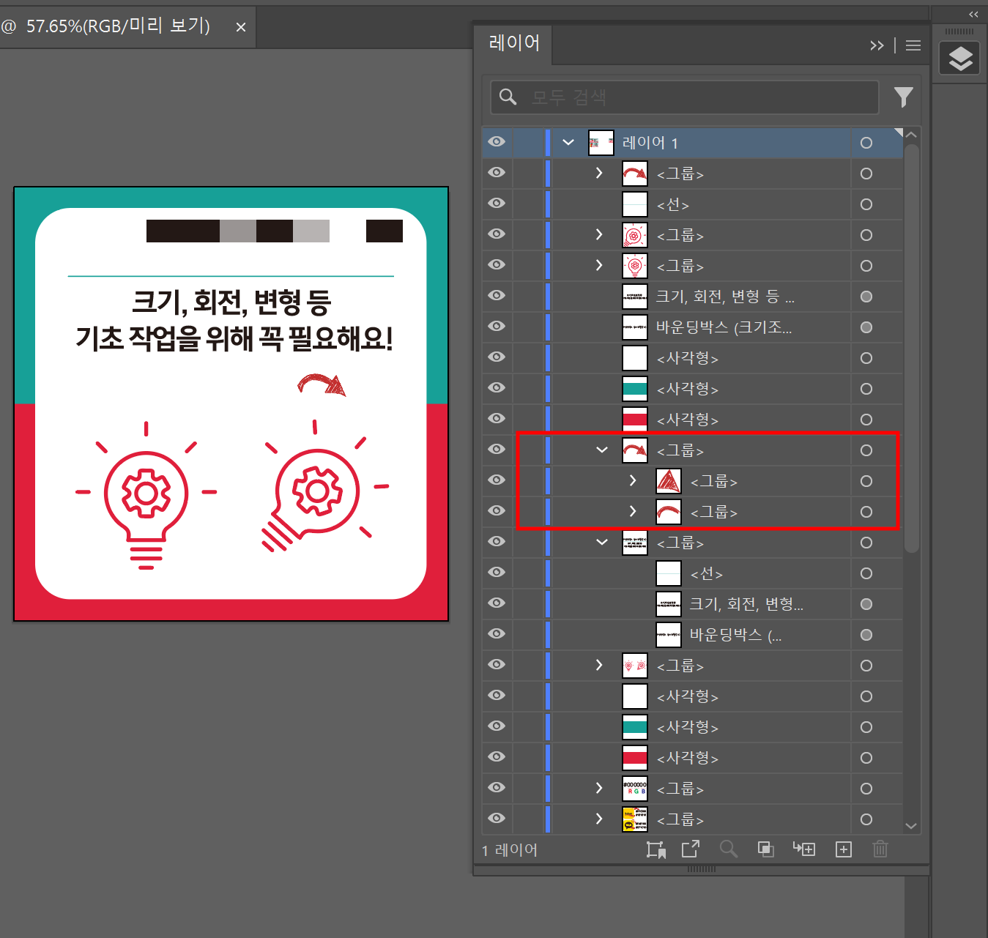Select the teal 사각형 layer color thumbnail

pos(634,389)
